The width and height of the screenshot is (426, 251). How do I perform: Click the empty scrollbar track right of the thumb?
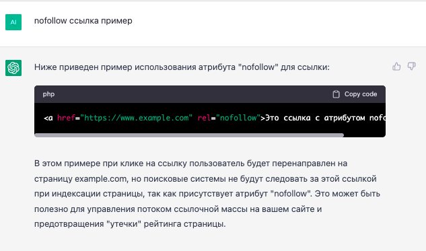pyautogui.click(x=365, y=135)
